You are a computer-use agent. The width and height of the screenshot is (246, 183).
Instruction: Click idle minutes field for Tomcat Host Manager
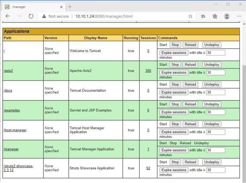pos(216,132)
